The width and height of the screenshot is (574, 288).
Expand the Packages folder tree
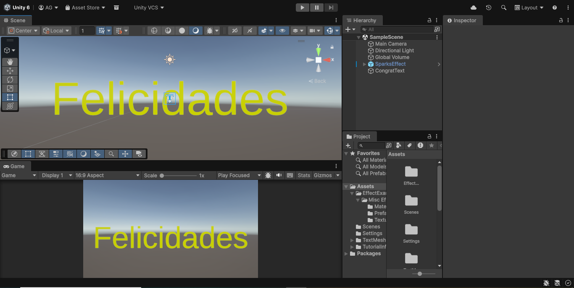pyautogui.click(x=346, y=254)
